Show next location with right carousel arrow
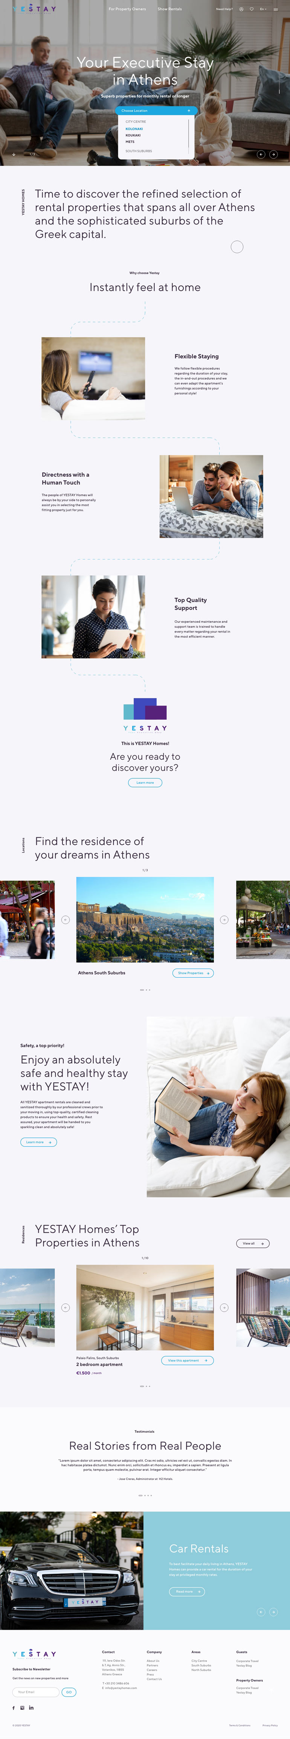 tap(224, 920)
